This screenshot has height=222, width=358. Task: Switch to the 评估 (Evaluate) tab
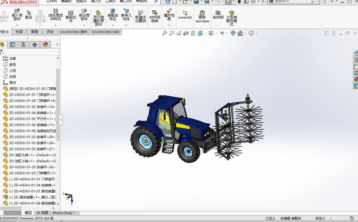pyautogui.click(x=50, y=32)
